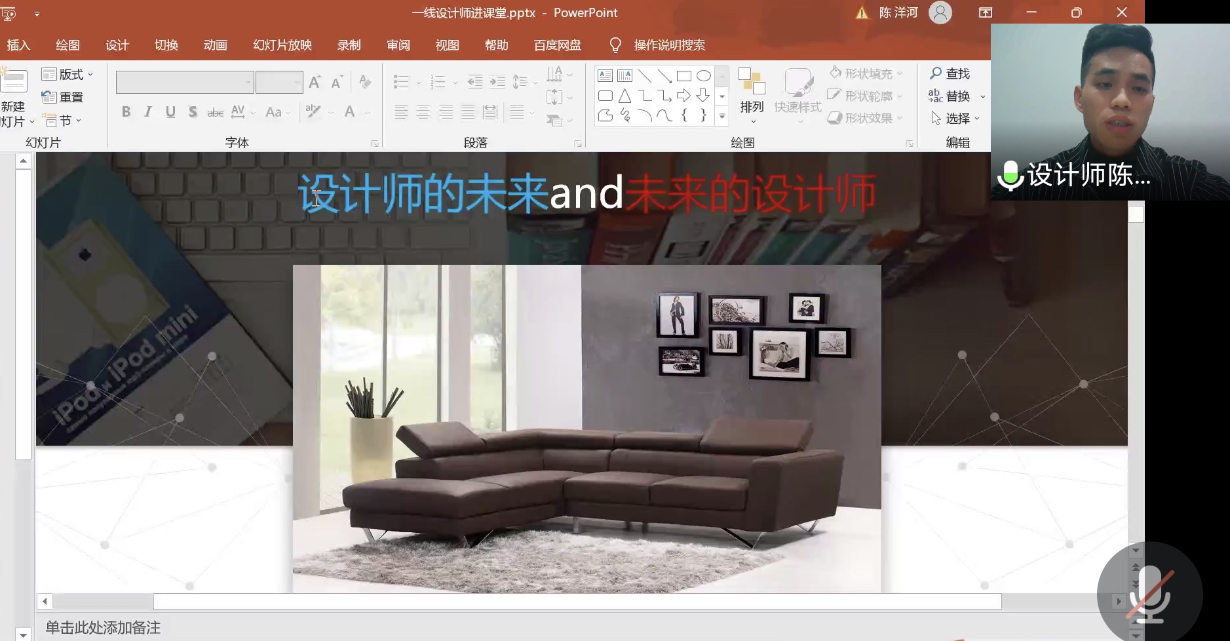Open the 设计 (Design) ribbon tab
Screen dimensions: 1230x641
117,45
